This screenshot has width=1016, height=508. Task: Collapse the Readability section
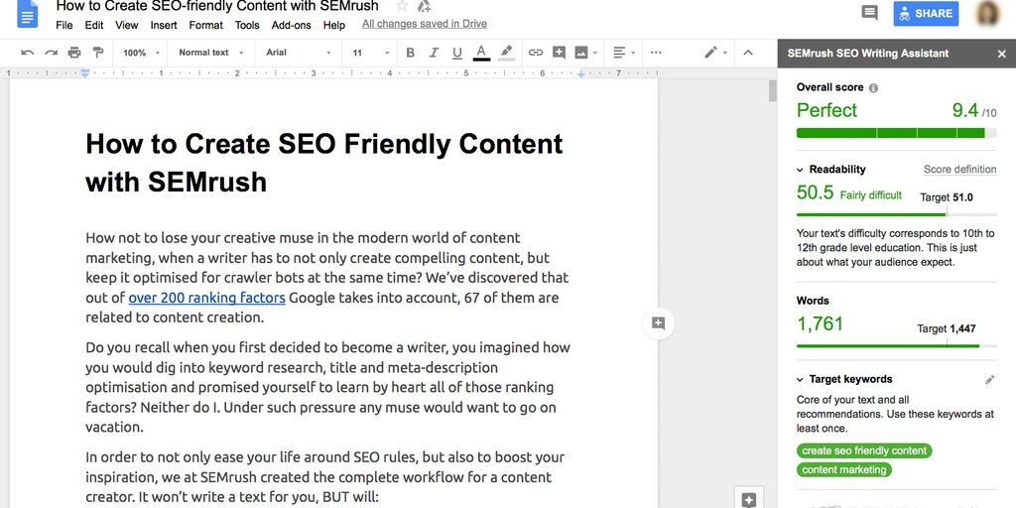pyautogui.click(x=800, y=170)
